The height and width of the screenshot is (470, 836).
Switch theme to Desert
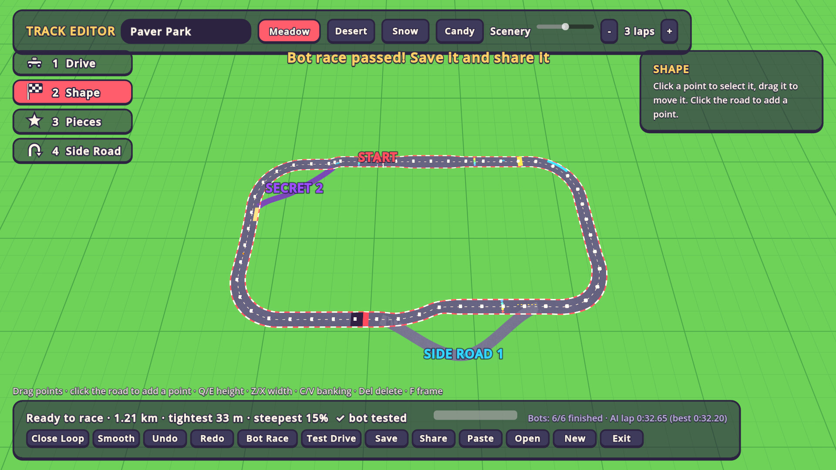tap(351, 31)
